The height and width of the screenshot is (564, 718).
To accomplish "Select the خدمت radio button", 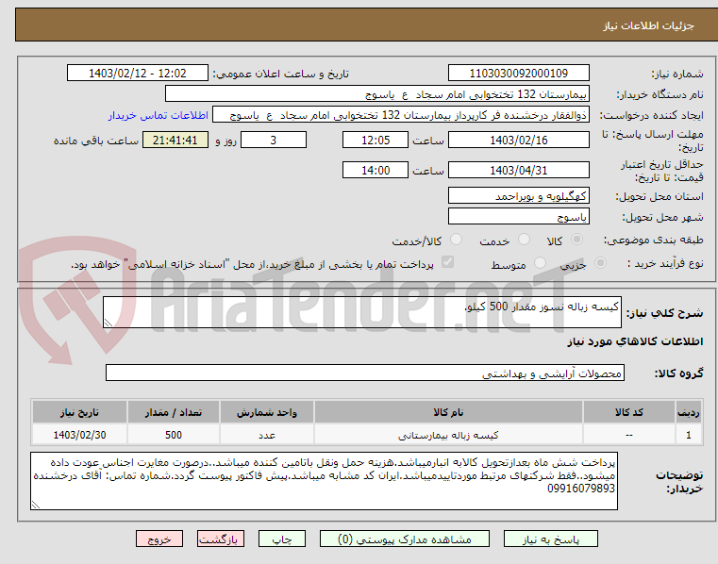I will tap(524, 240).
